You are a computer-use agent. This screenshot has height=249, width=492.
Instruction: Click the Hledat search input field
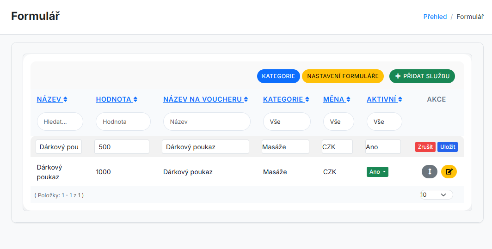coord(60,122)
